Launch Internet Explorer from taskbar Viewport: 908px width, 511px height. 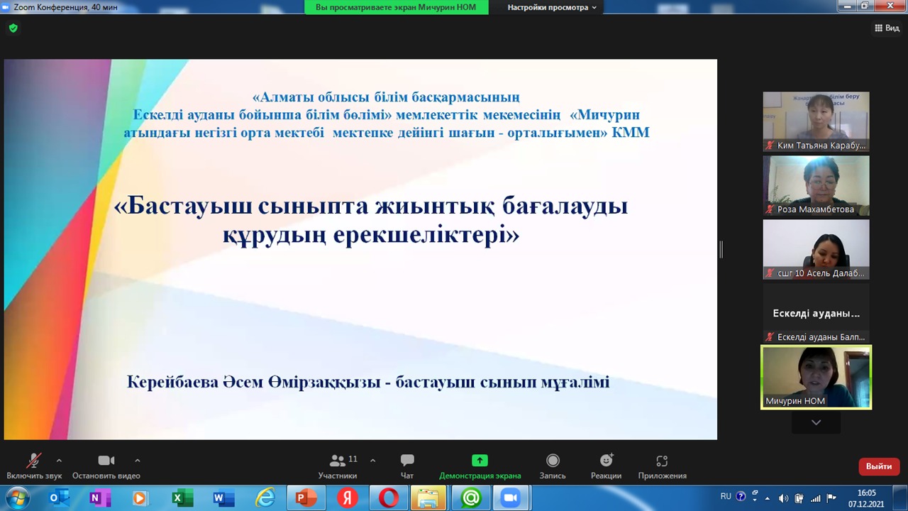click(x=264, y=498)
